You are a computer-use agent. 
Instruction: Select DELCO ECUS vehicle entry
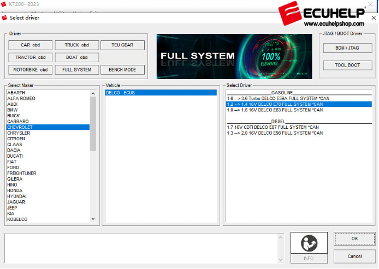coord(161,93)
